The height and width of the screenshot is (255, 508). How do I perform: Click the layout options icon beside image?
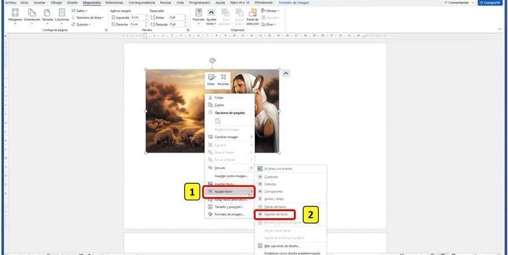(286, 73)
